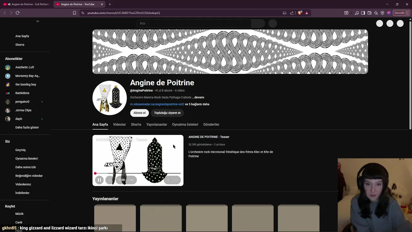Expand subscriptions with Daha fazla göster

pyautogui.click(x=27, y=128)
